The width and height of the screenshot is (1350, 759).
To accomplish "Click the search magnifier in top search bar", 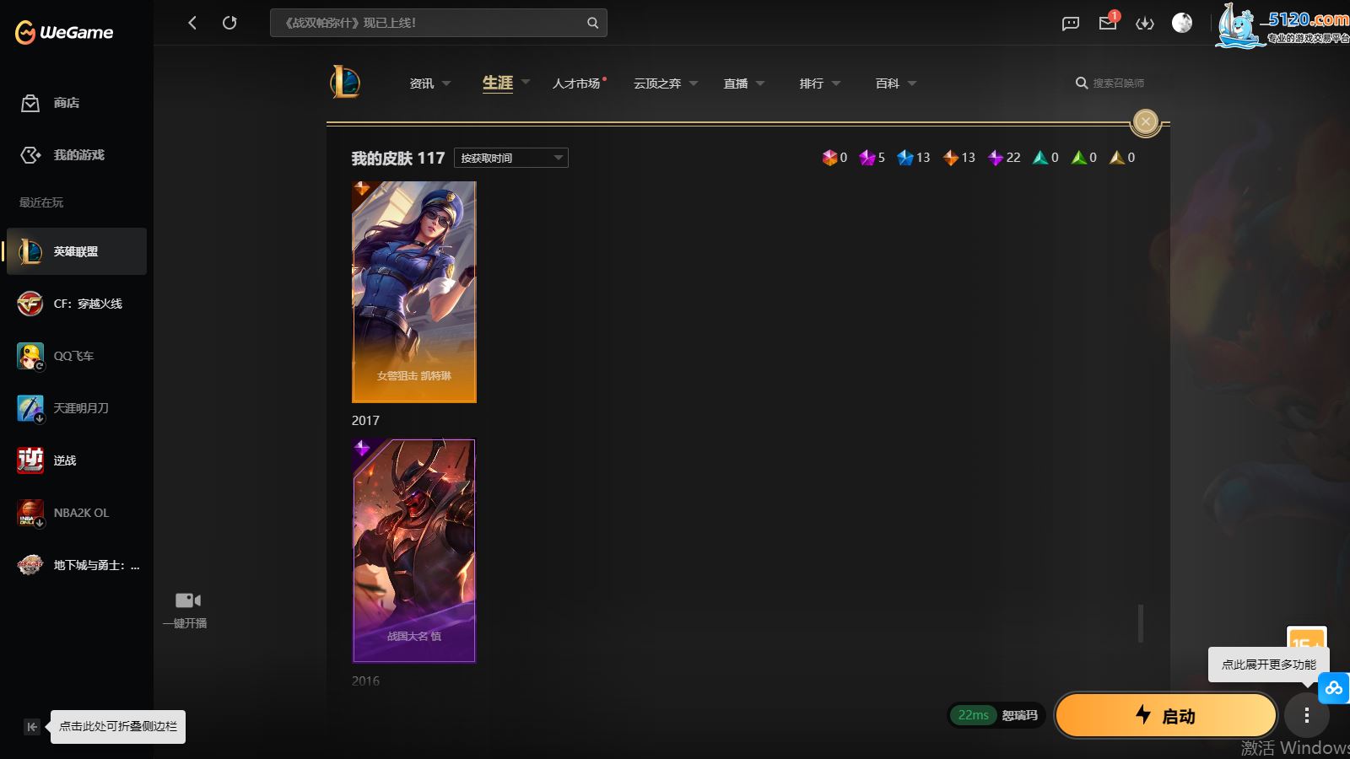I will [x=593, y=23].
